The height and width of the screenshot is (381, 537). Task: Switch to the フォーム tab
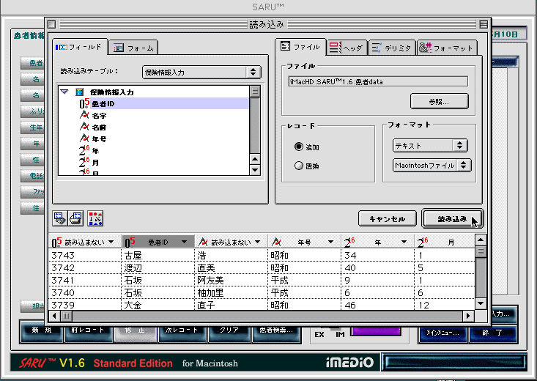tap(134, 48)
